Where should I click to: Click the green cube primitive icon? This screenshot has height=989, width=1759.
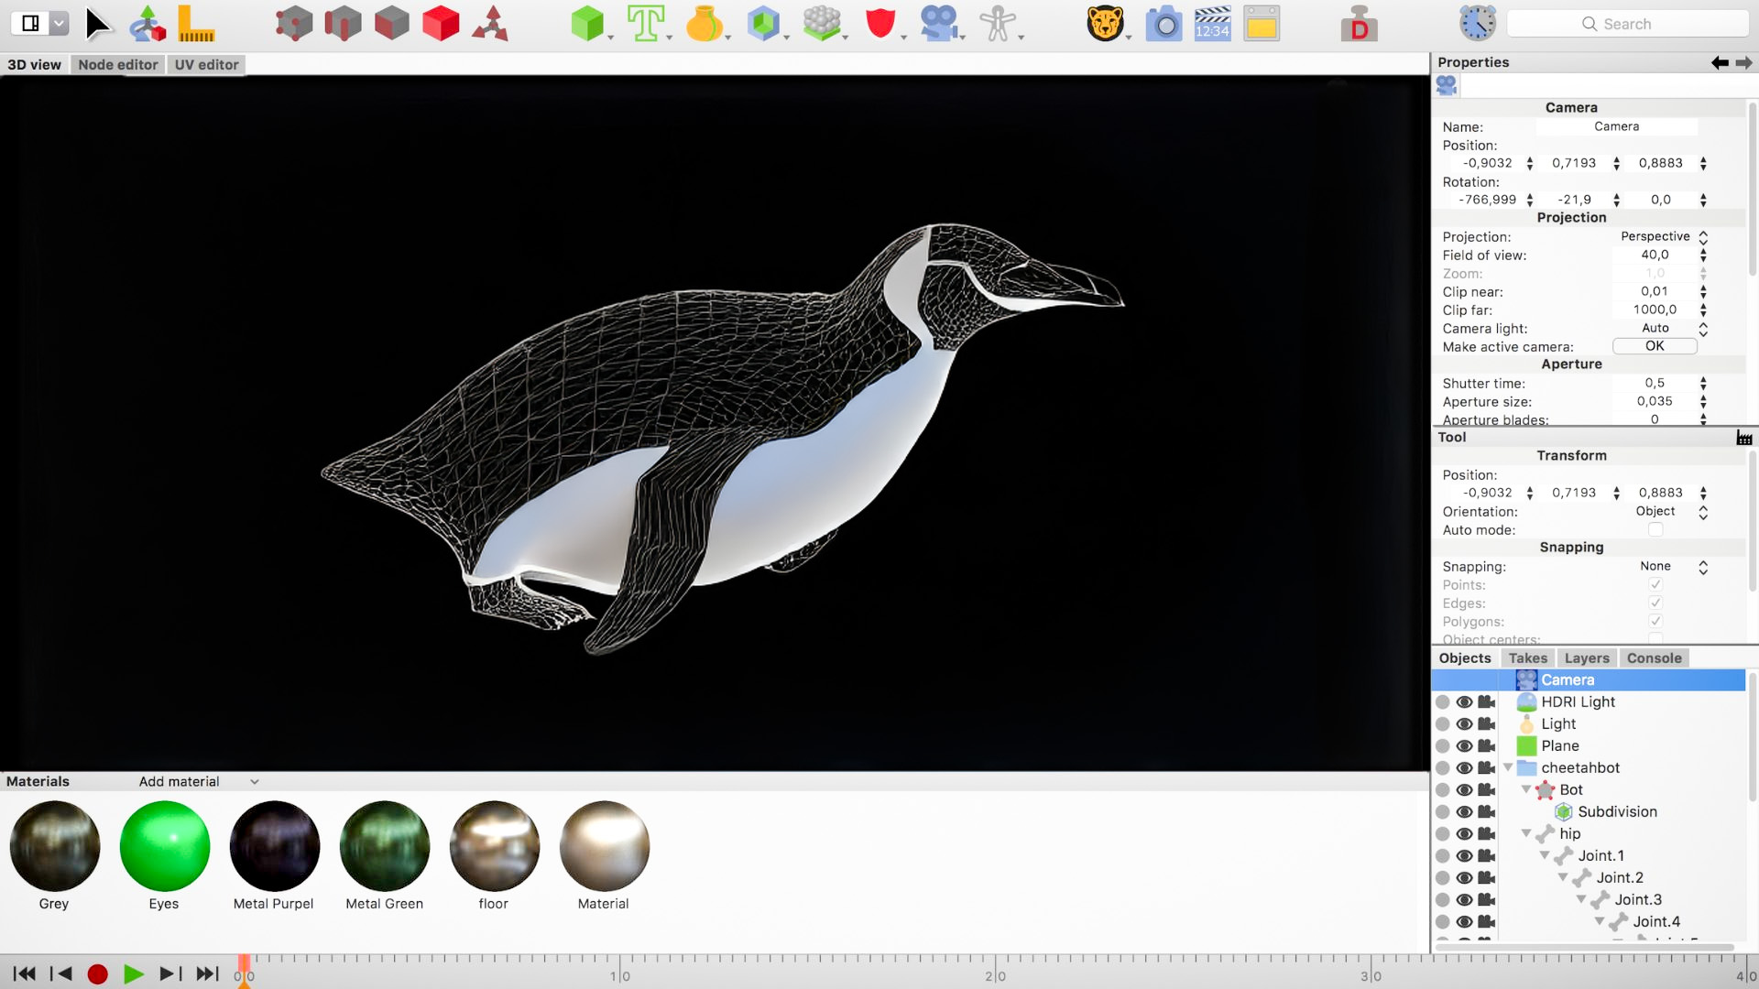(x=586, y=24)
